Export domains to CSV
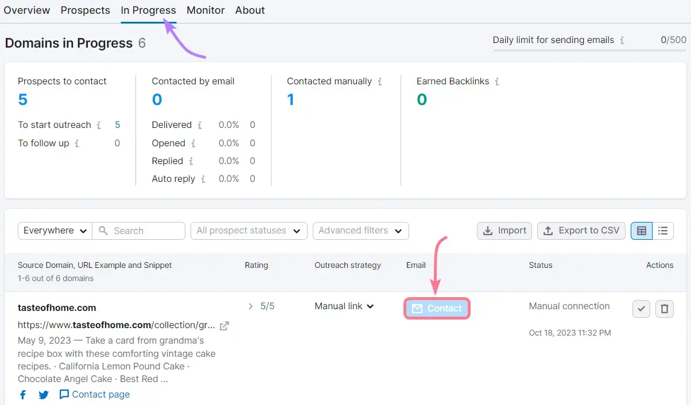 (581, 230)
